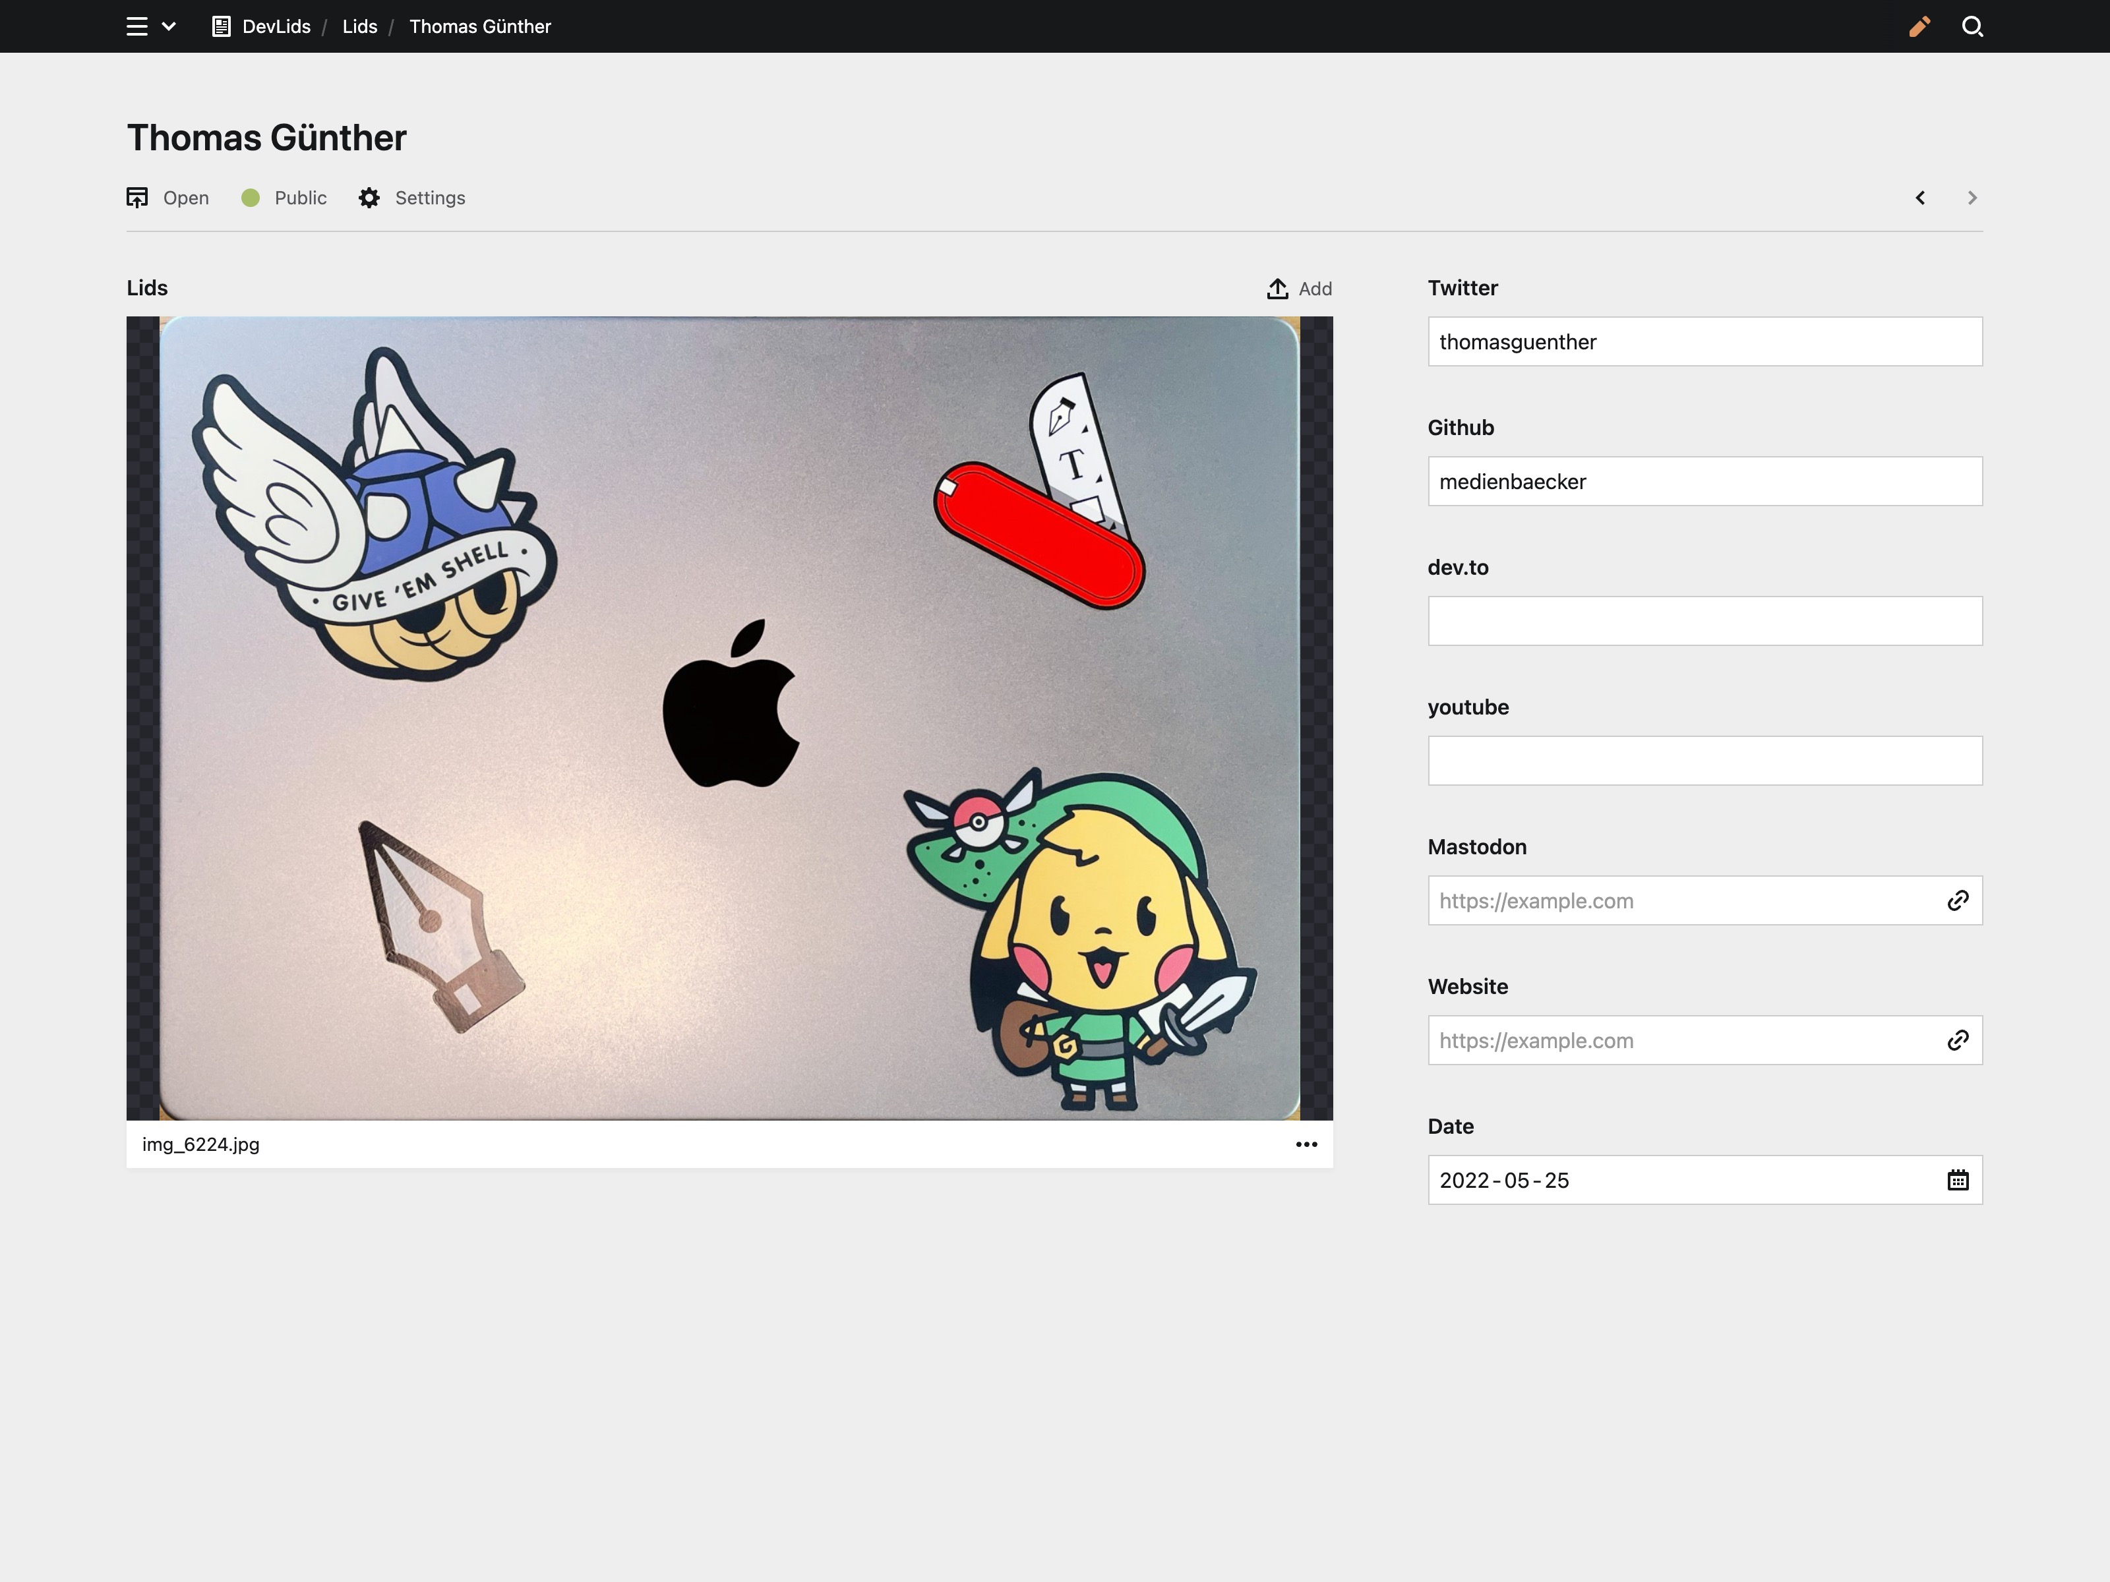Toggle the Public status indicator
The image size is (2110, 1582).
pos(251,197)
